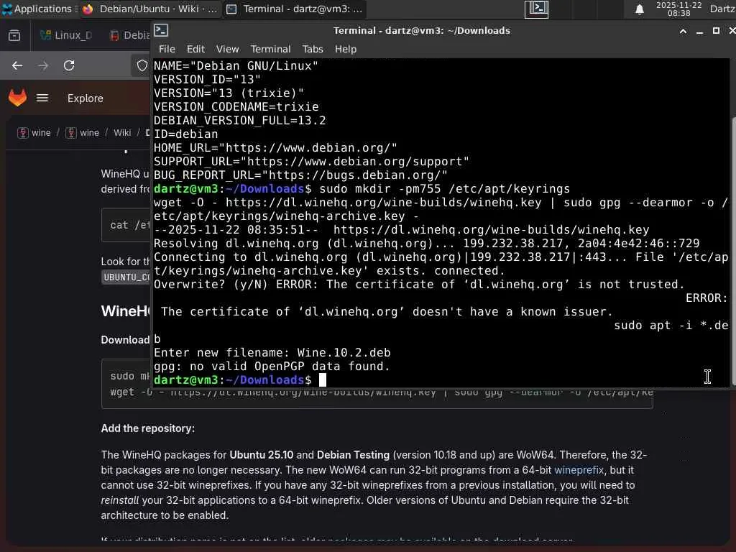Click the second wine breadcrumb link
Viewport: 736px width, 552px height.
click(x=89, y=133)
